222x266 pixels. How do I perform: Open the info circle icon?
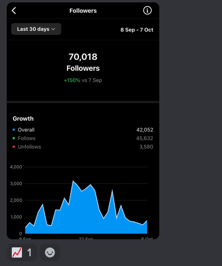pos(147,10)
